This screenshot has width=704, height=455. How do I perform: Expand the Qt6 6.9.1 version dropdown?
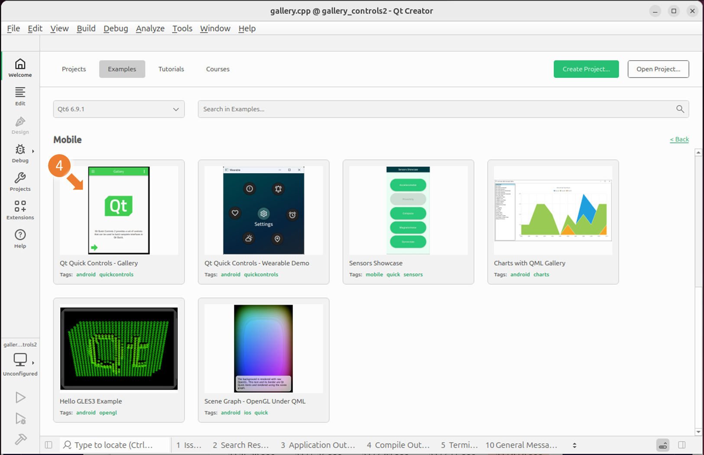[119, 109]
